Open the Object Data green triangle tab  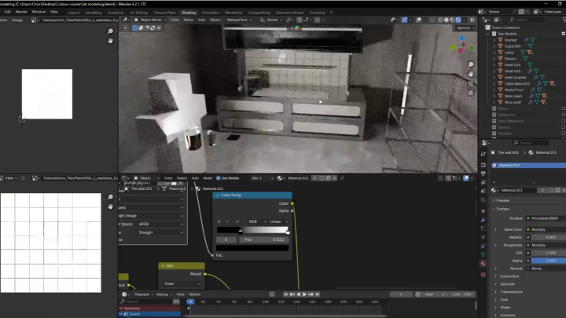(483, 254)
